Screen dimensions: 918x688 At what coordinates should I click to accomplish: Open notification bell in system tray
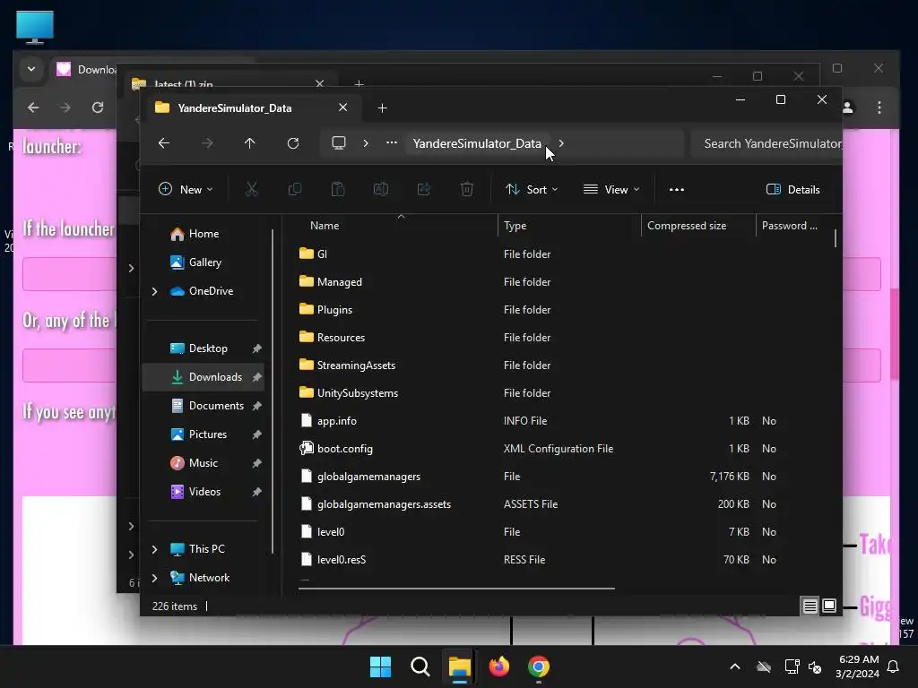pos(894,666)
